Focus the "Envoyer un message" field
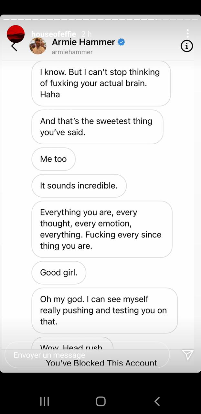Screen dimensions: 201x414 coord(87,355)
